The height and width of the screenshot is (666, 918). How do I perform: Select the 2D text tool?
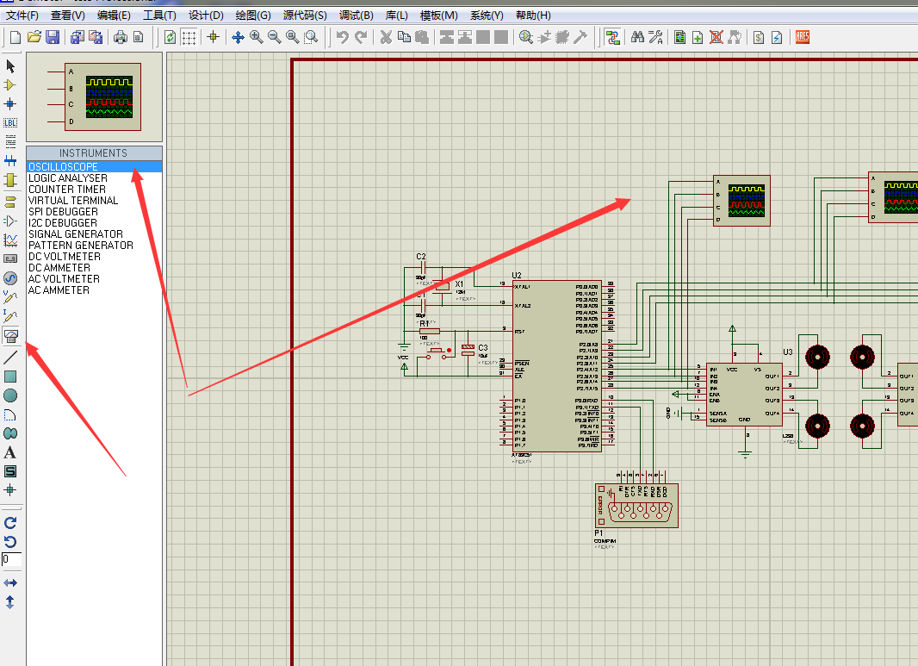(10, 452)
